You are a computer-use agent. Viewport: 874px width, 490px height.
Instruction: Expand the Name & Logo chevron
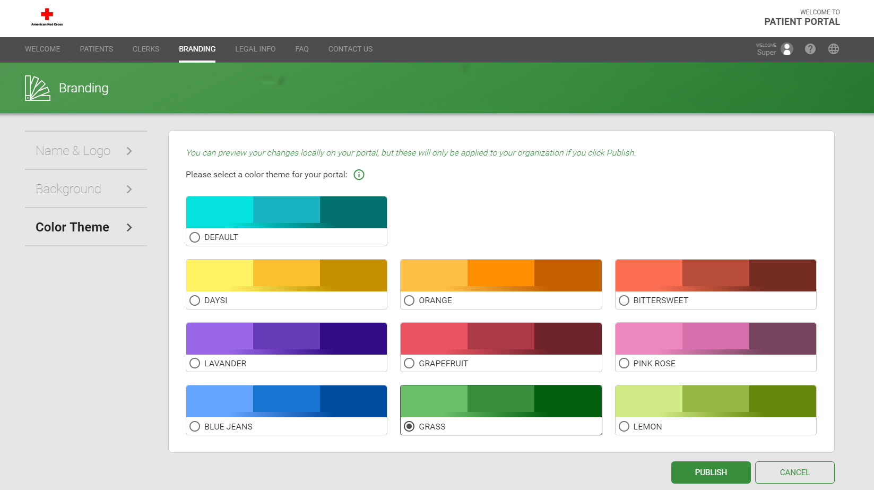pos(129,151)
